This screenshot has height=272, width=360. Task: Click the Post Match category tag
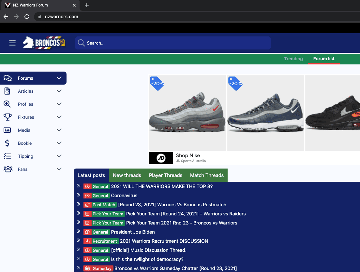(104, 205)
